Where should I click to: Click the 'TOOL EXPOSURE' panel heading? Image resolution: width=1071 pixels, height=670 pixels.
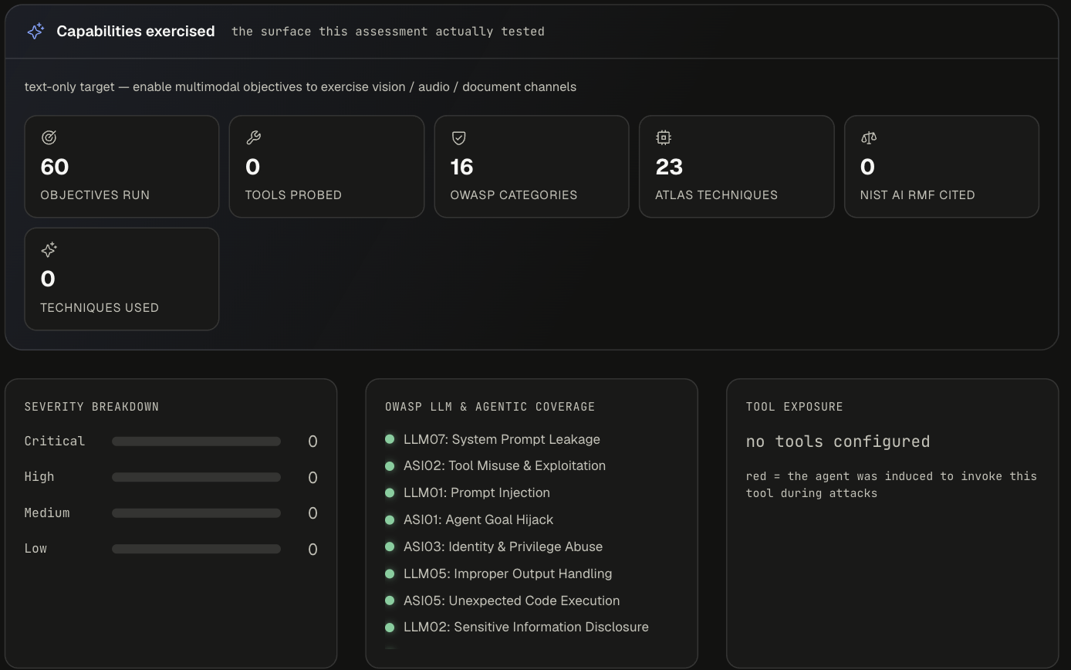coord(795,407)
